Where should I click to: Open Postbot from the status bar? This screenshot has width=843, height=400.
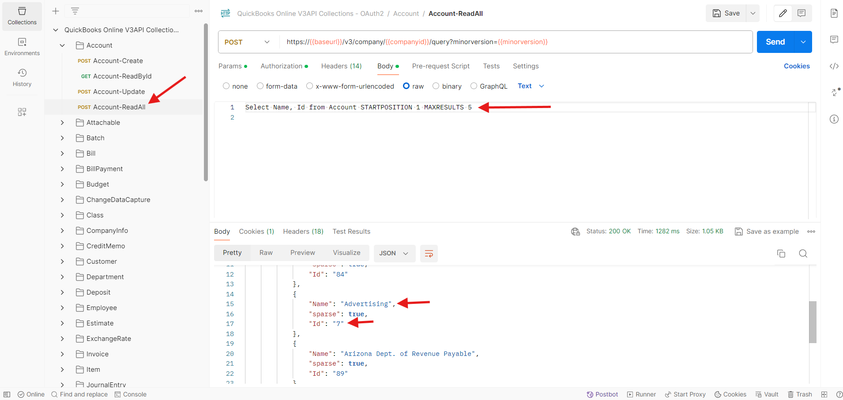602,394
